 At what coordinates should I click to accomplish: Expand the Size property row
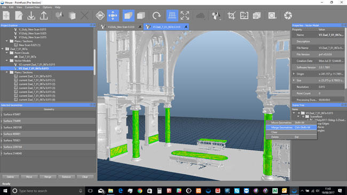pos(294,80)
